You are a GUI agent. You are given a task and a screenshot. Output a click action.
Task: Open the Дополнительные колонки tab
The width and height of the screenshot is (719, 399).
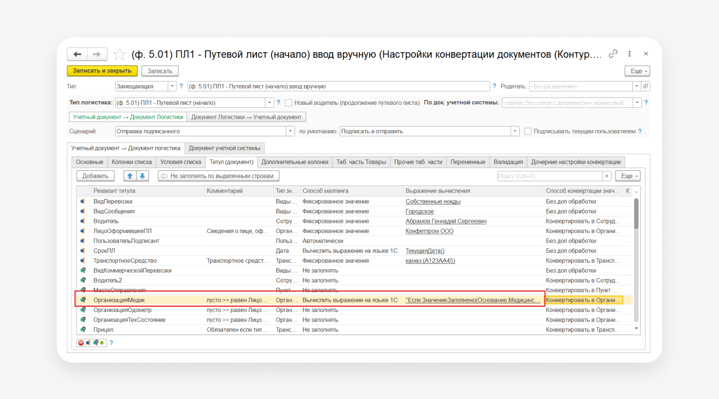tap(295, 162)
